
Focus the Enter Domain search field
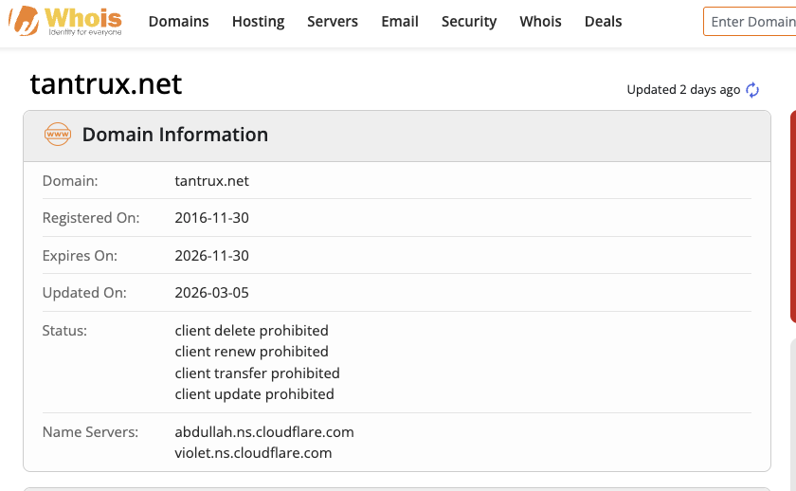click(751, 22)
